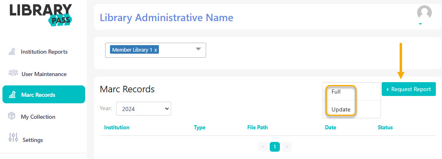Viewport: 442px width, 159px height.
Task: Sort by the Date column header
Action: [330, 127]
